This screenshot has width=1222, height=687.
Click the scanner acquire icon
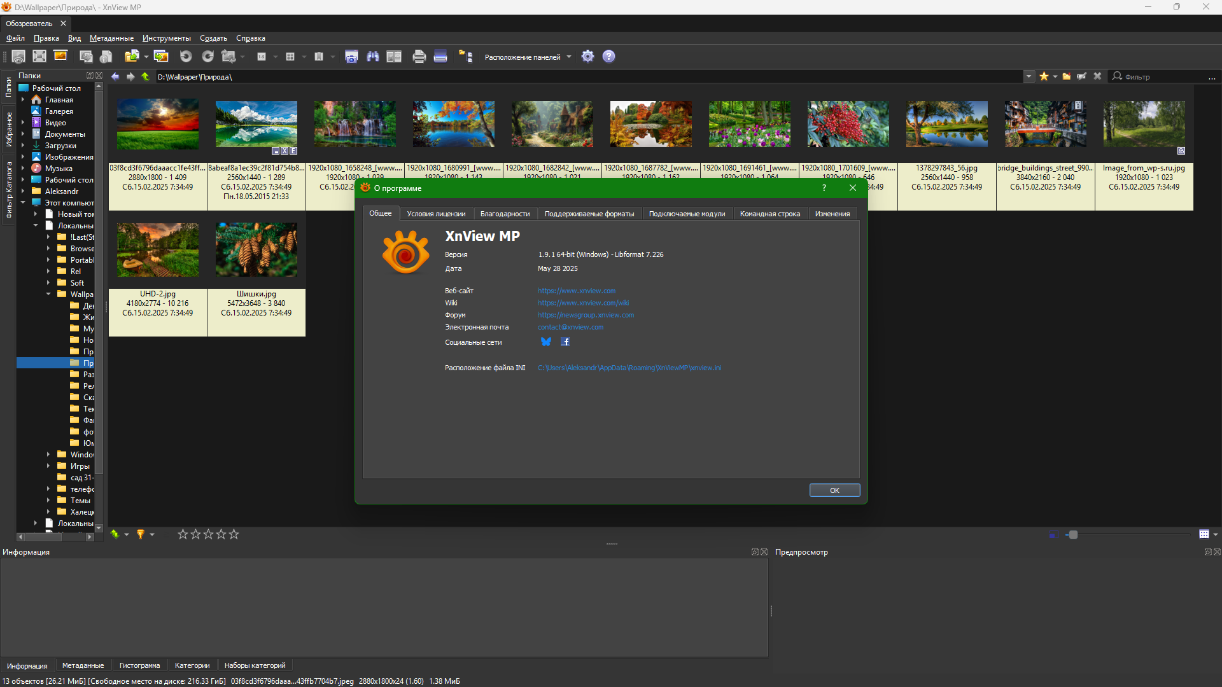[440, 57]
